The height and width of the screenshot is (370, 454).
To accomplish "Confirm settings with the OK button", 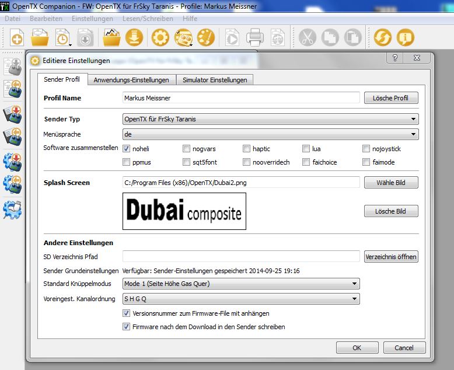I will 357,348.
